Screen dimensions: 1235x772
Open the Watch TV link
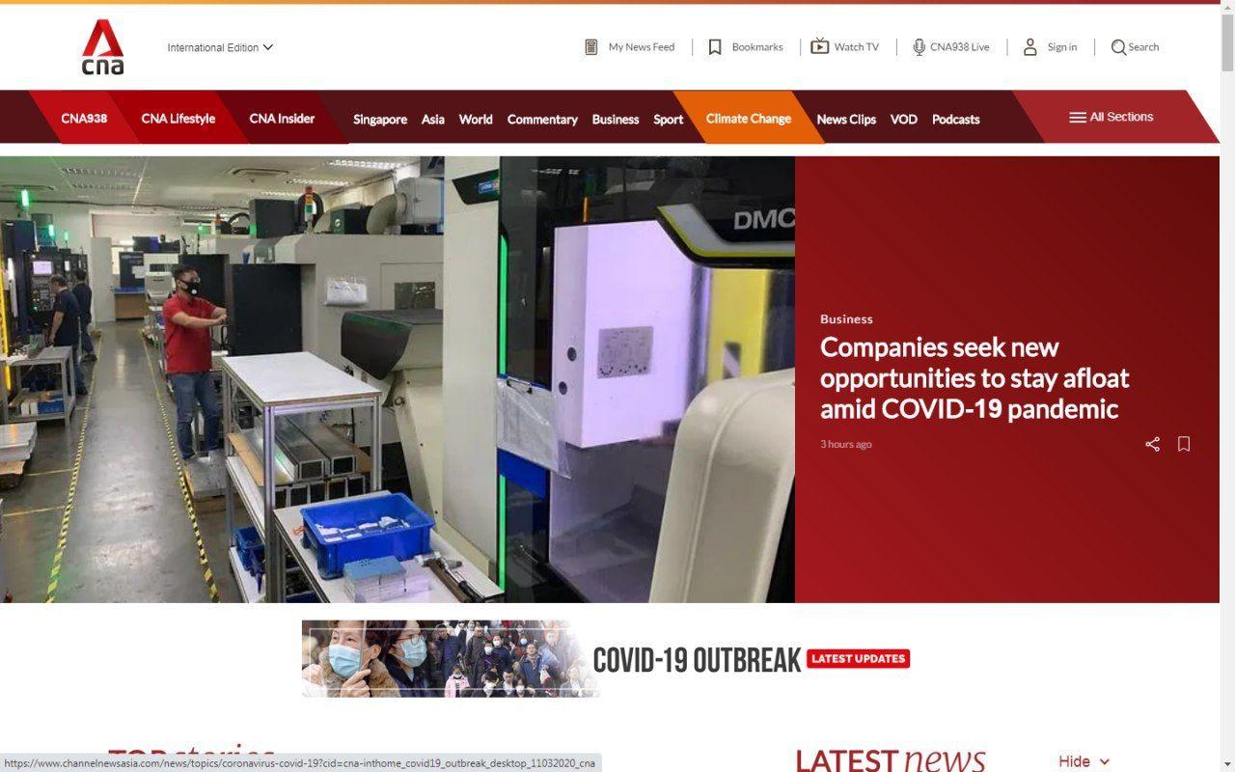[x=856, y=46]
